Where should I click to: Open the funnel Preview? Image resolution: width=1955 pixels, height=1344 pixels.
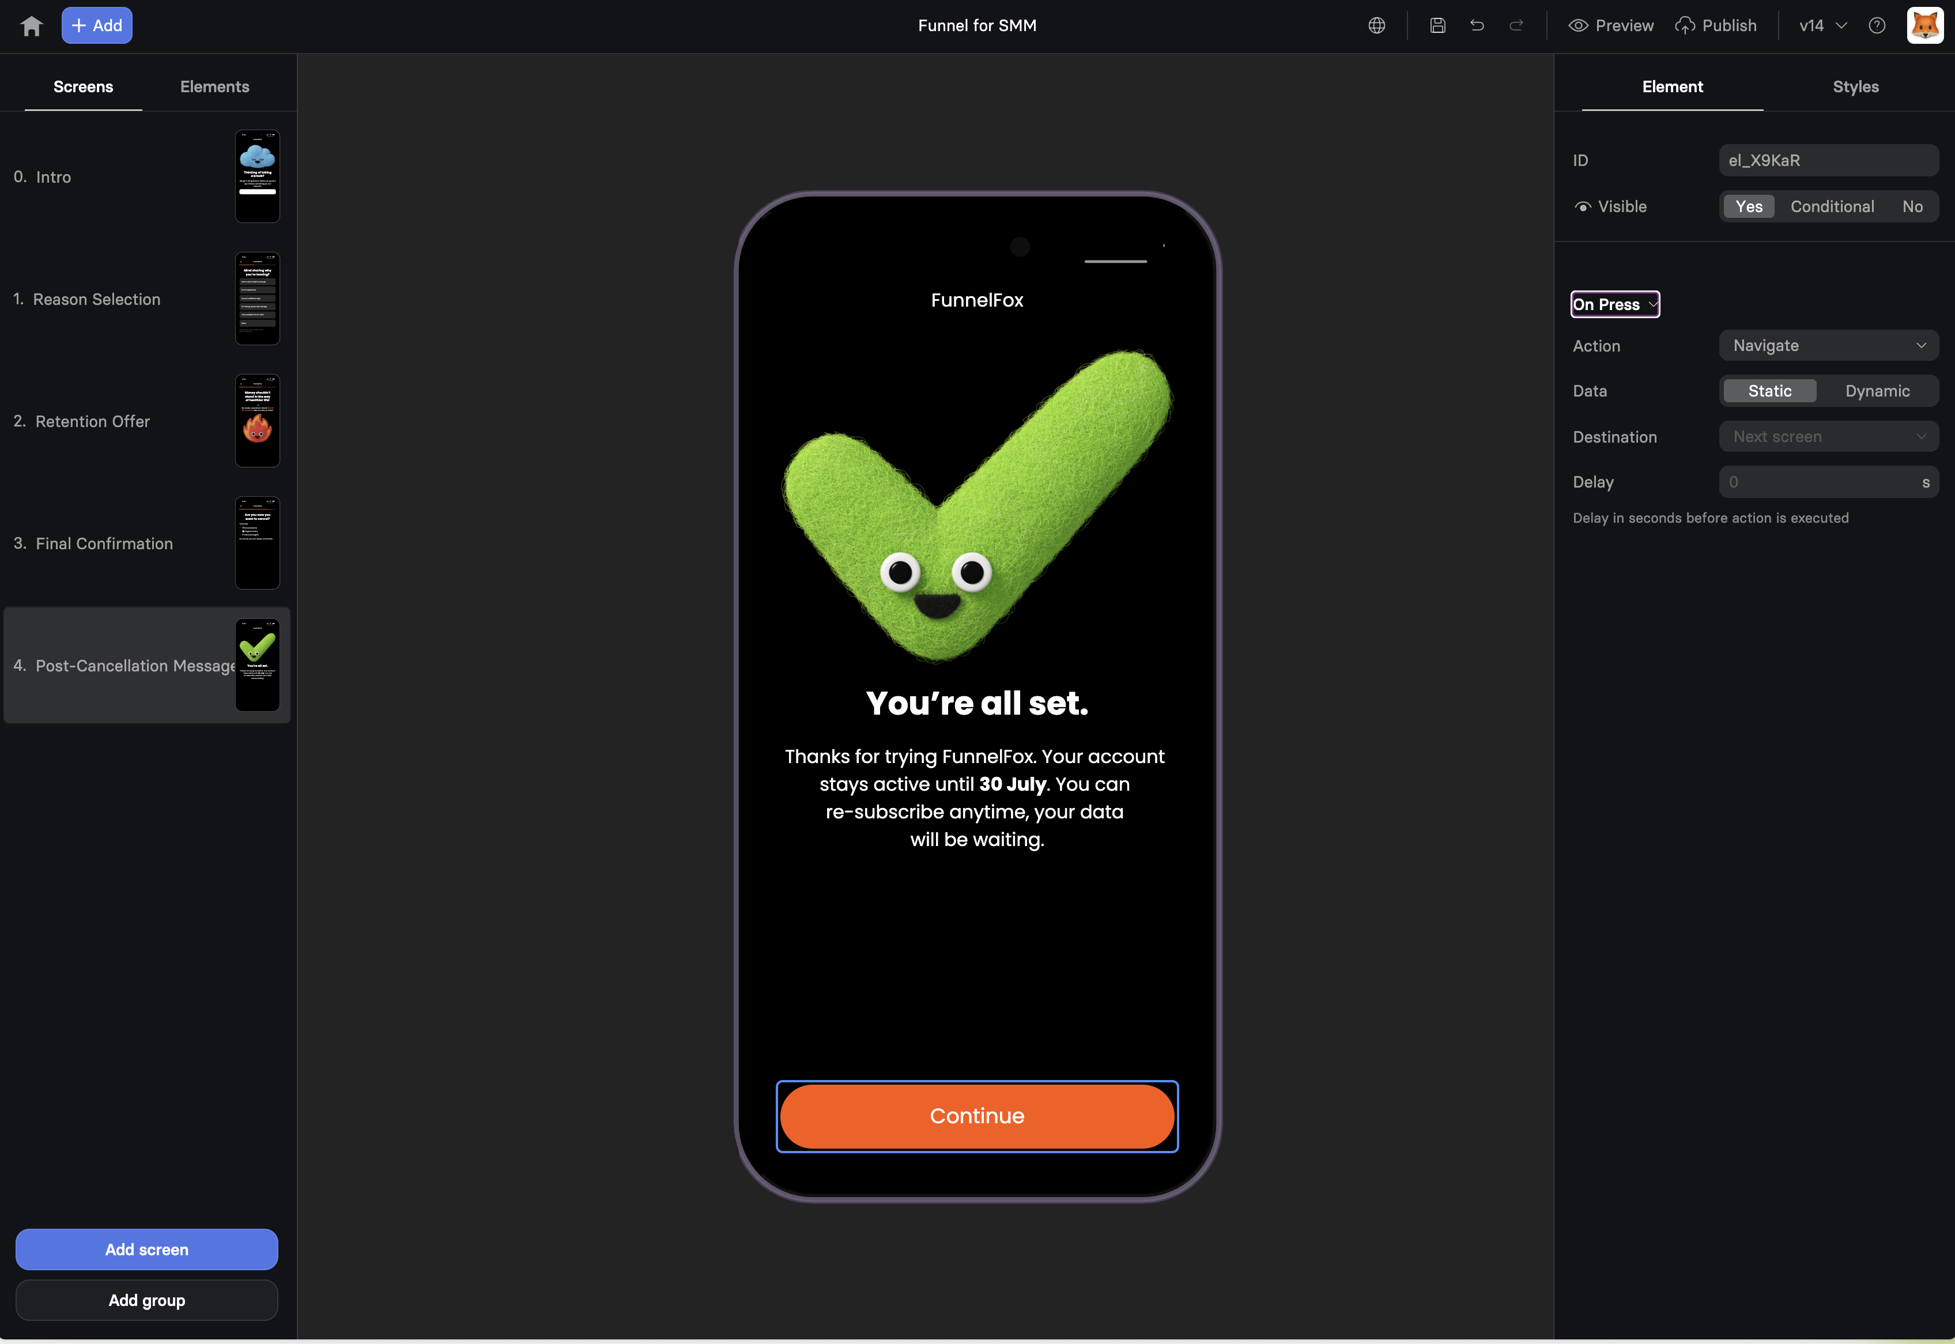pyautogui.click(x=1611, y=26)
